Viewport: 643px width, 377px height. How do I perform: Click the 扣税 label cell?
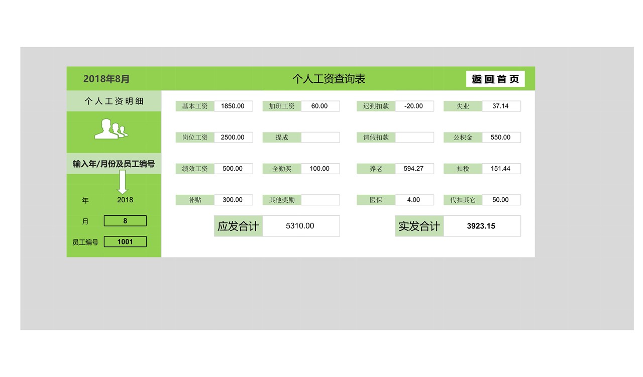click(462, 168)
